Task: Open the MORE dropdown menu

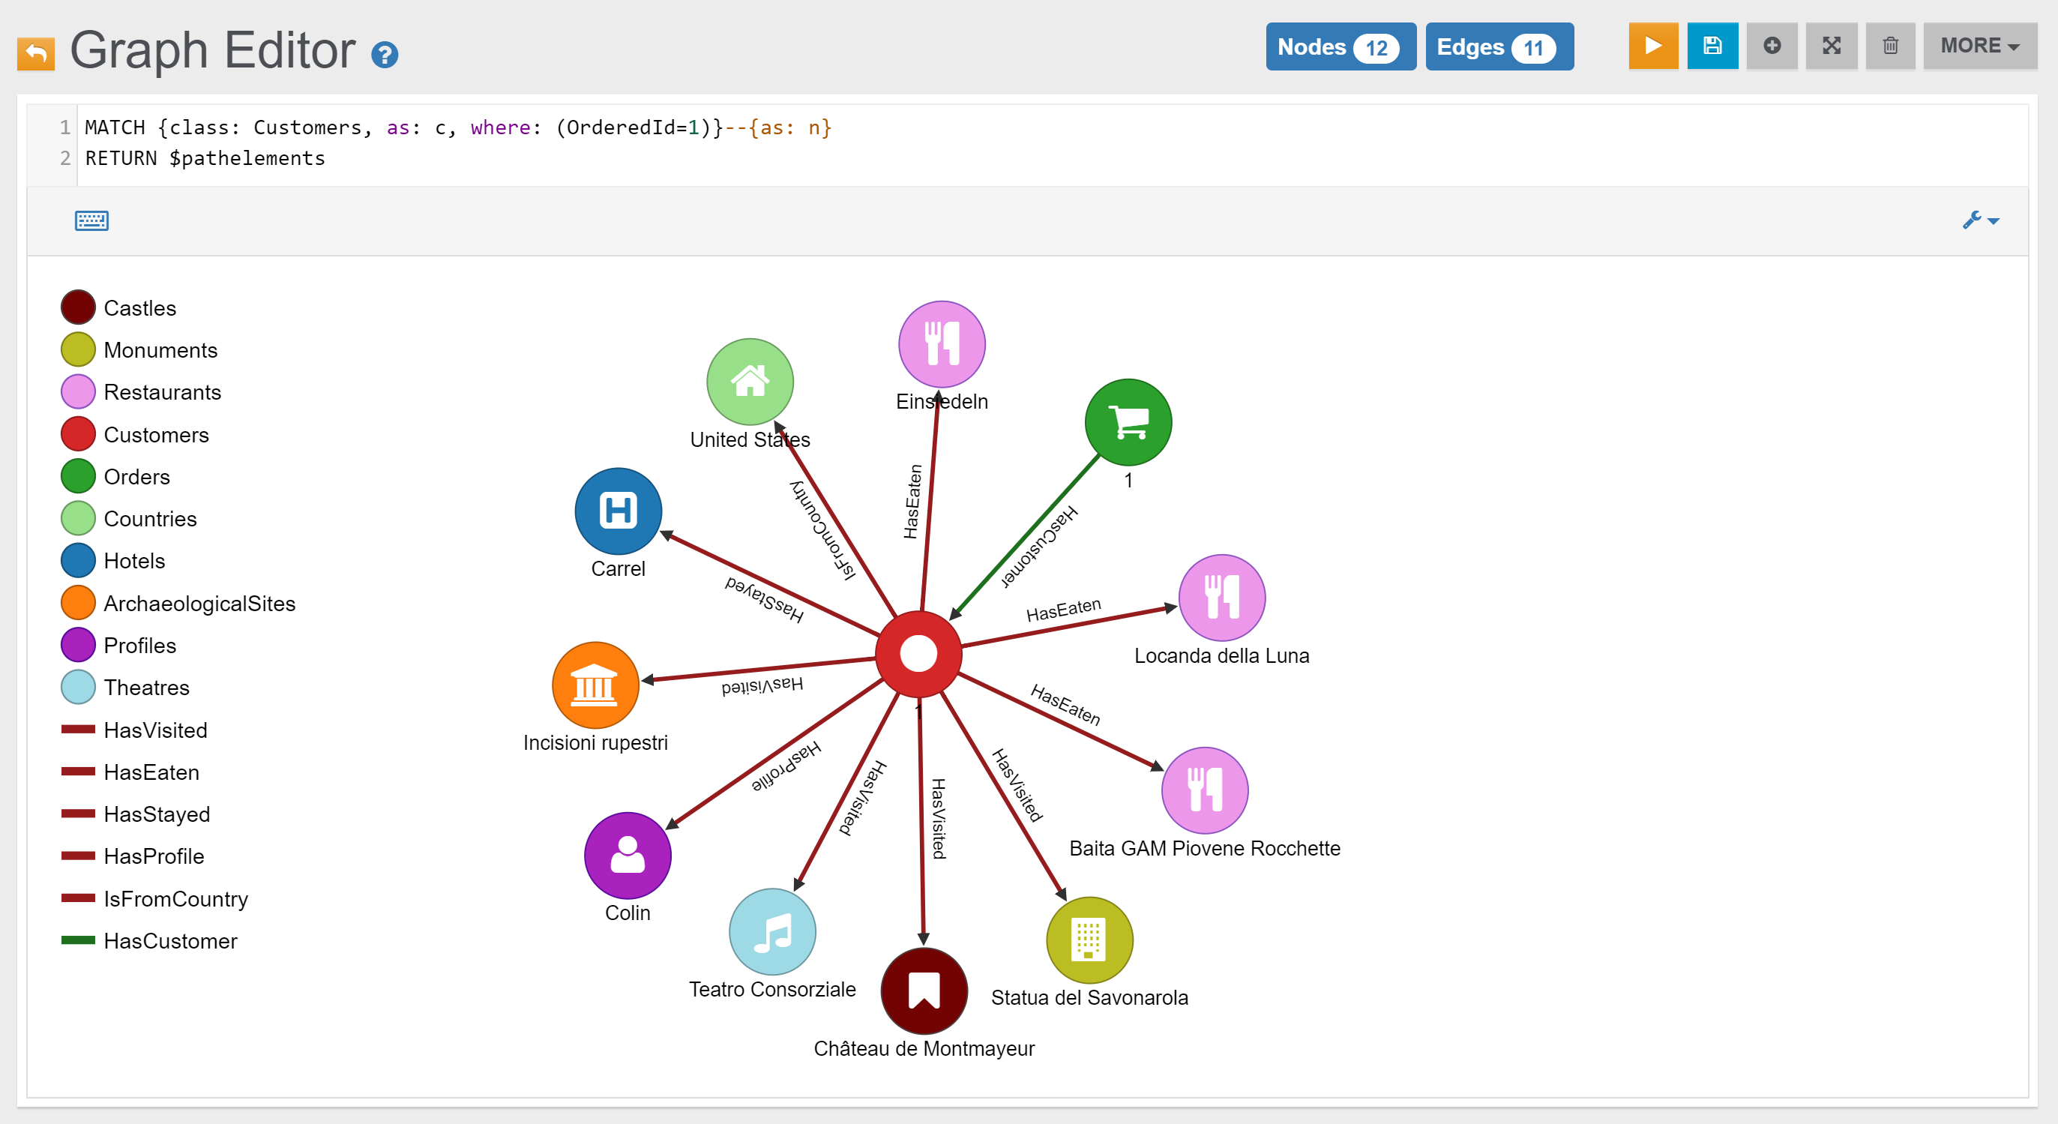Action: (1979, 46)
